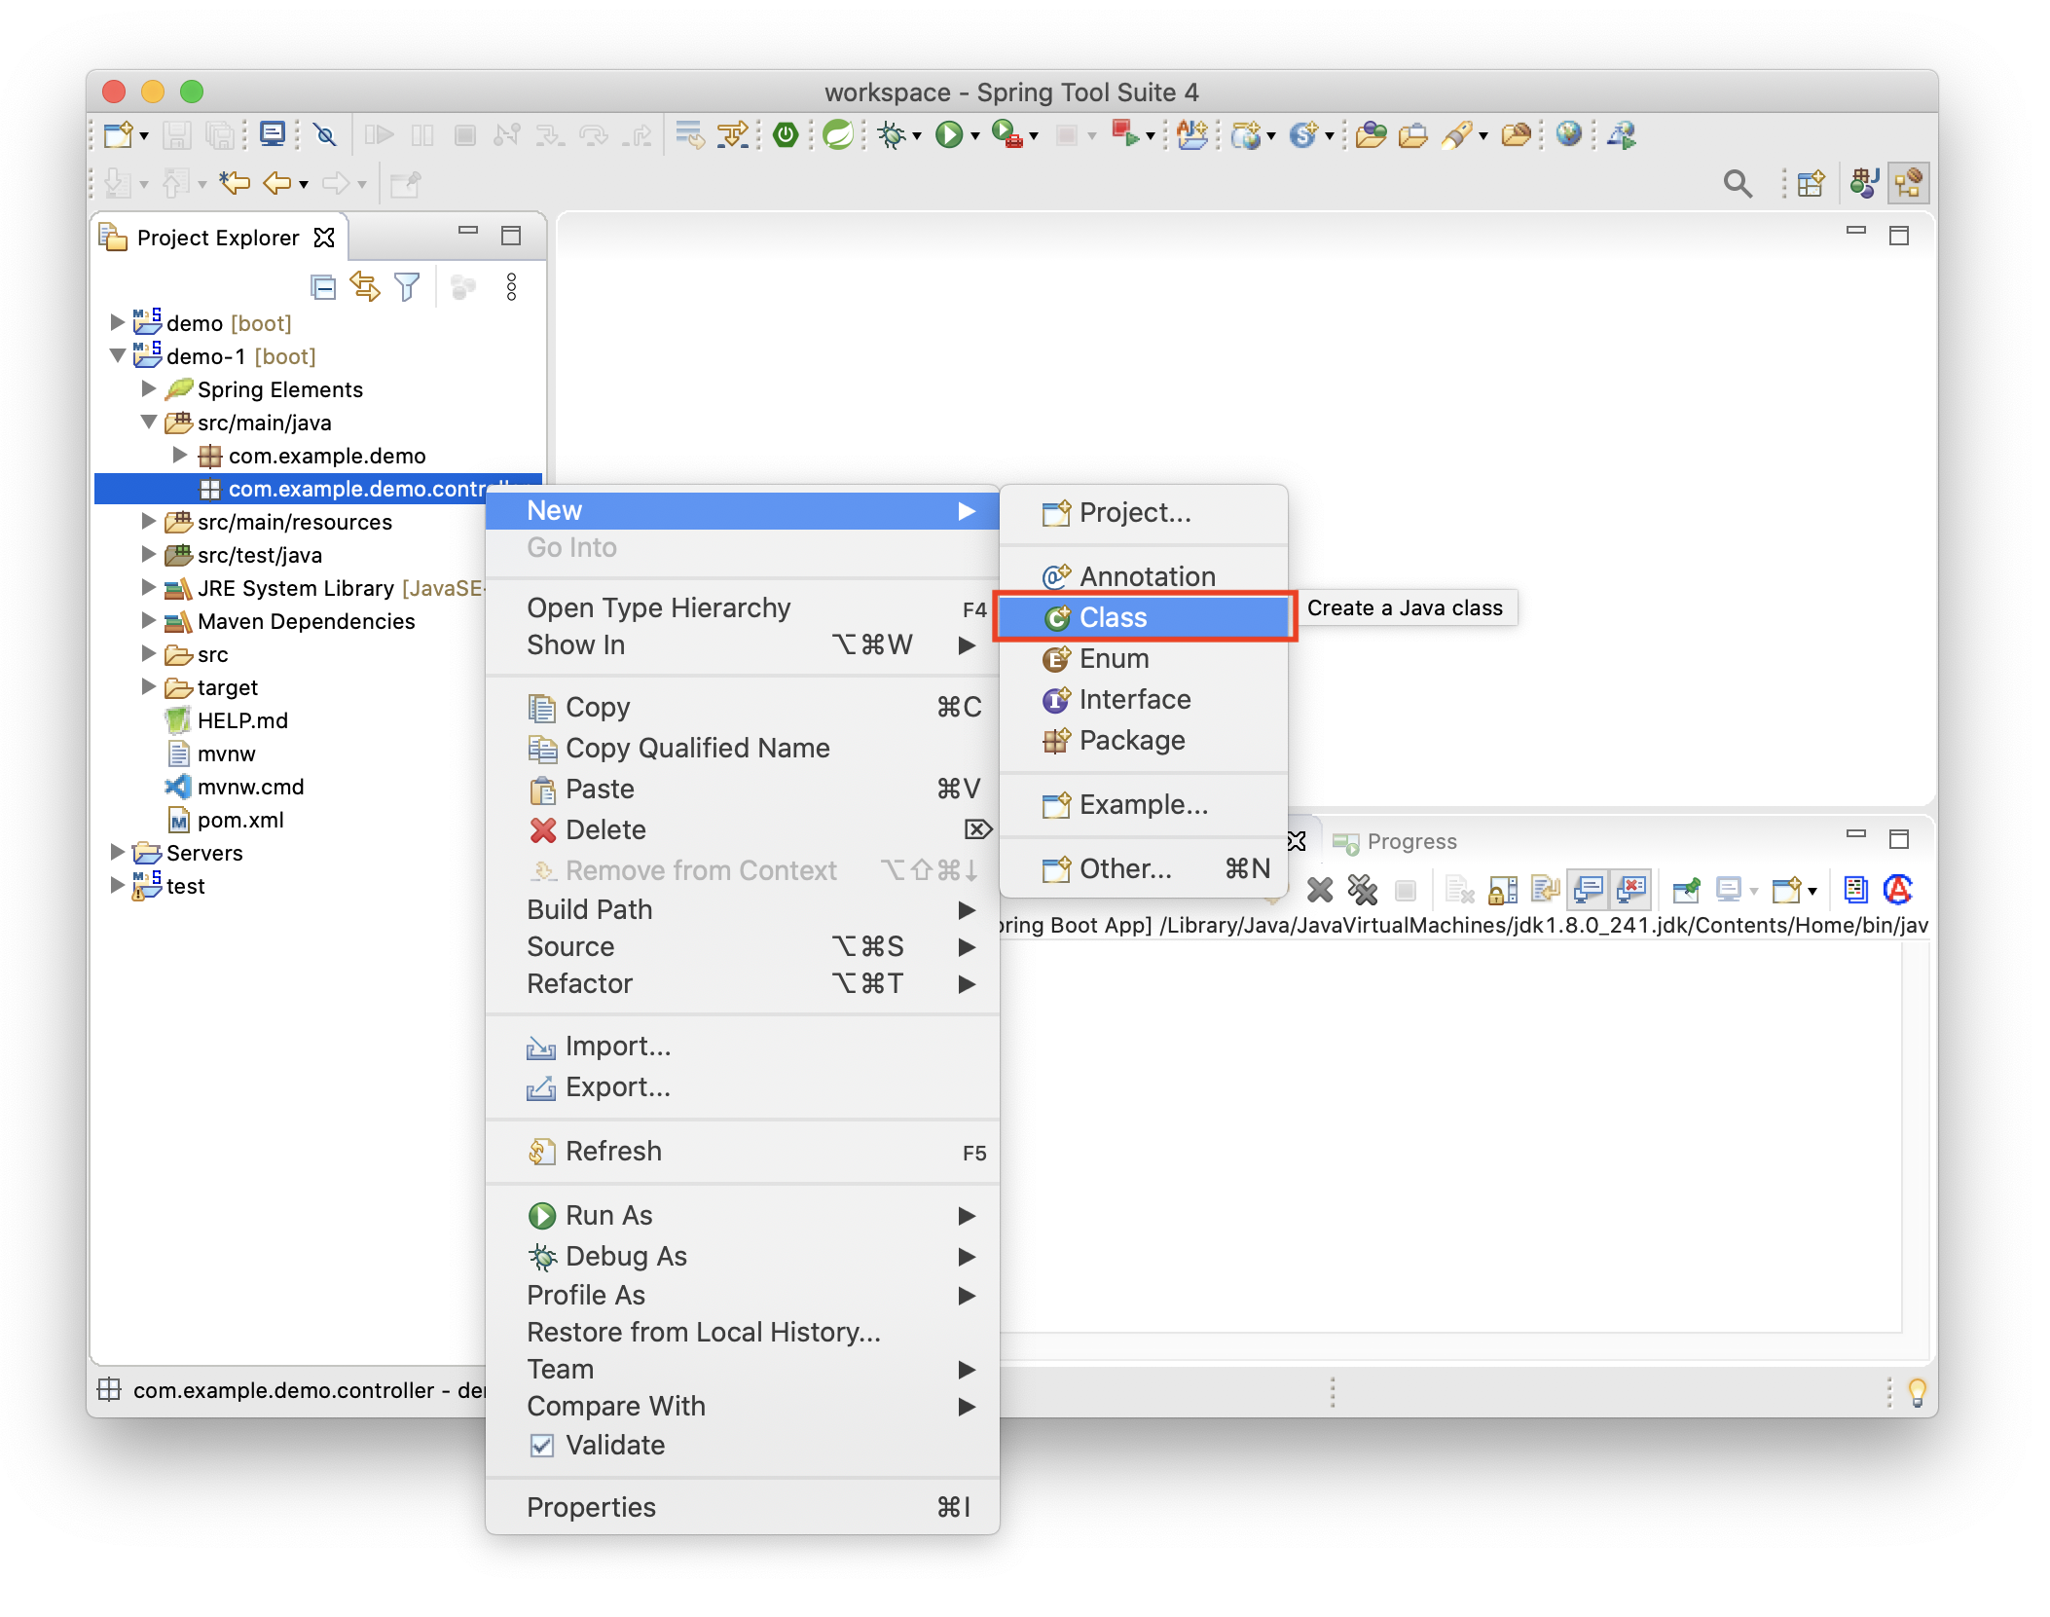Click the green Spring leaf toolbar icon

pos(837,134)
